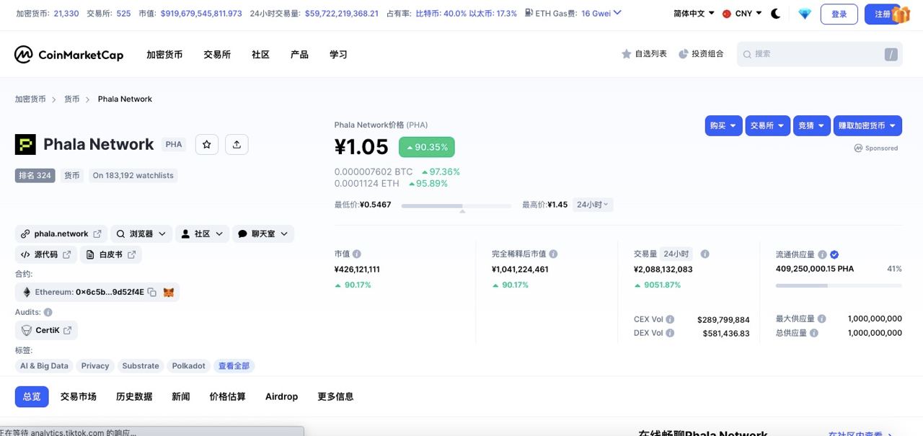923x436 pixels.
Task: Open the 价格估算 tab
Action: pos(227,396)
